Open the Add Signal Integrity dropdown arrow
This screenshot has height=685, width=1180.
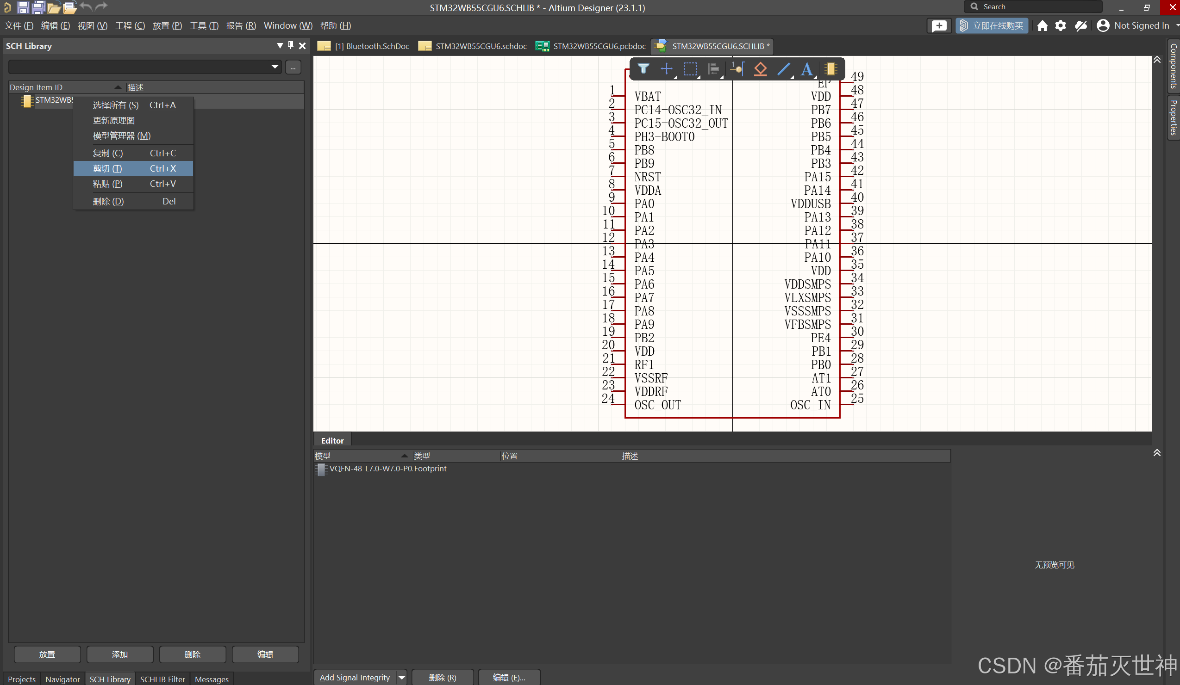click(x=402, y=677)
